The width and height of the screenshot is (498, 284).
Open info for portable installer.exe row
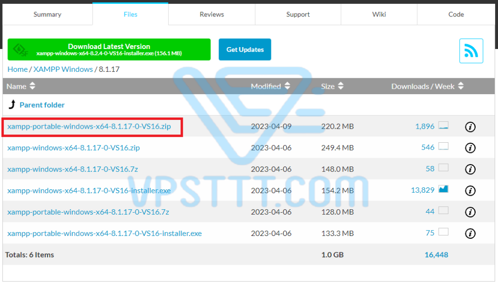click(470, 234)
